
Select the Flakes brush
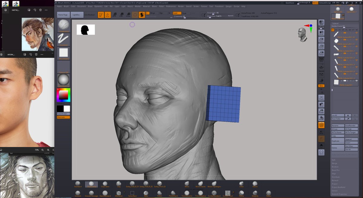coord(269,194)
